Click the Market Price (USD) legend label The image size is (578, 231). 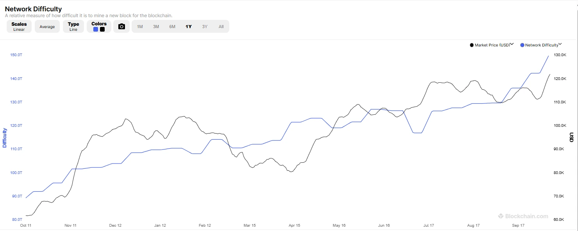point(492,45)
